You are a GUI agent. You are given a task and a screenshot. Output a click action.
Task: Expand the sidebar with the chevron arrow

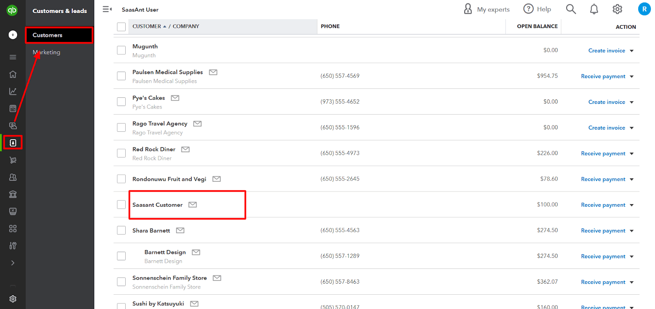(13, 263)
